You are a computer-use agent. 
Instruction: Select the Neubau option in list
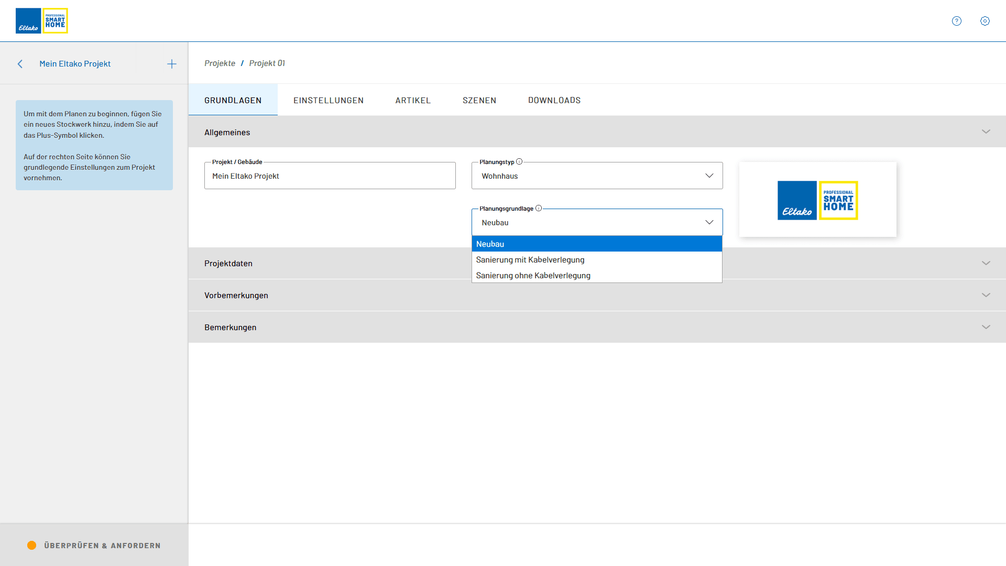(490, 244)
